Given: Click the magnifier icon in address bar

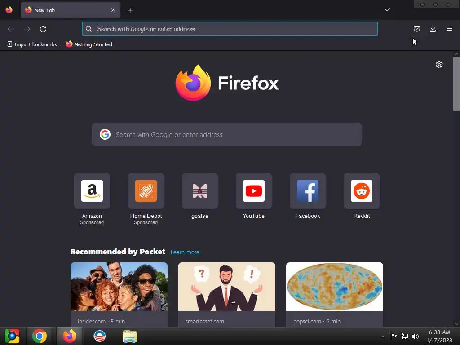Looking at the screenshot, I should point(88,29).
